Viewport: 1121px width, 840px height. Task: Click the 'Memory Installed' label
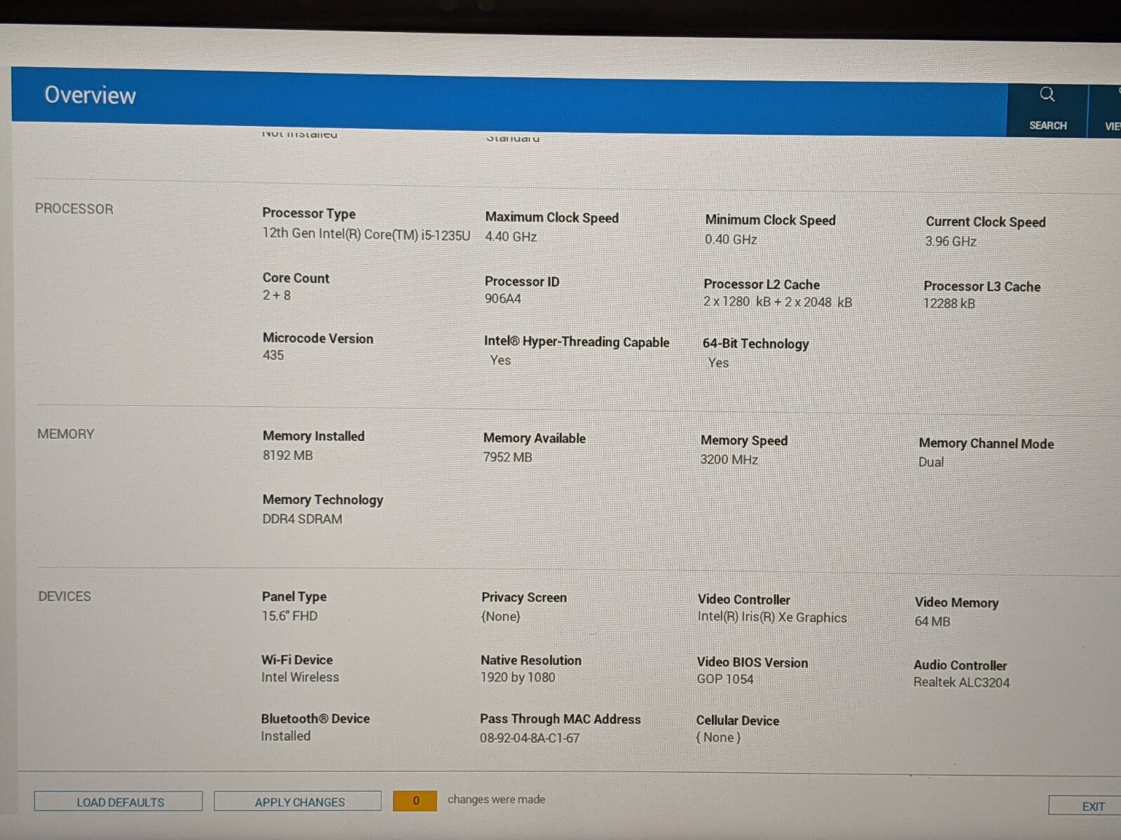pyautogui.click(x=314, y=436)
